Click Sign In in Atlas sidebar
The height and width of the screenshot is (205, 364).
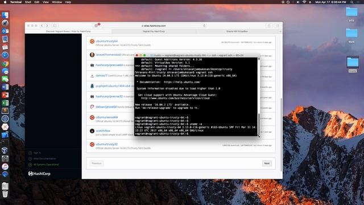(x=37, y=153)
